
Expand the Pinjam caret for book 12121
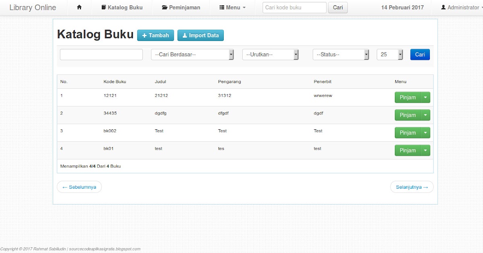[x=426, y=97]
